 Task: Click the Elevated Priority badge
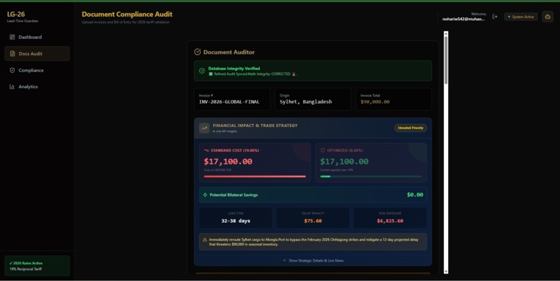(411, 128)
